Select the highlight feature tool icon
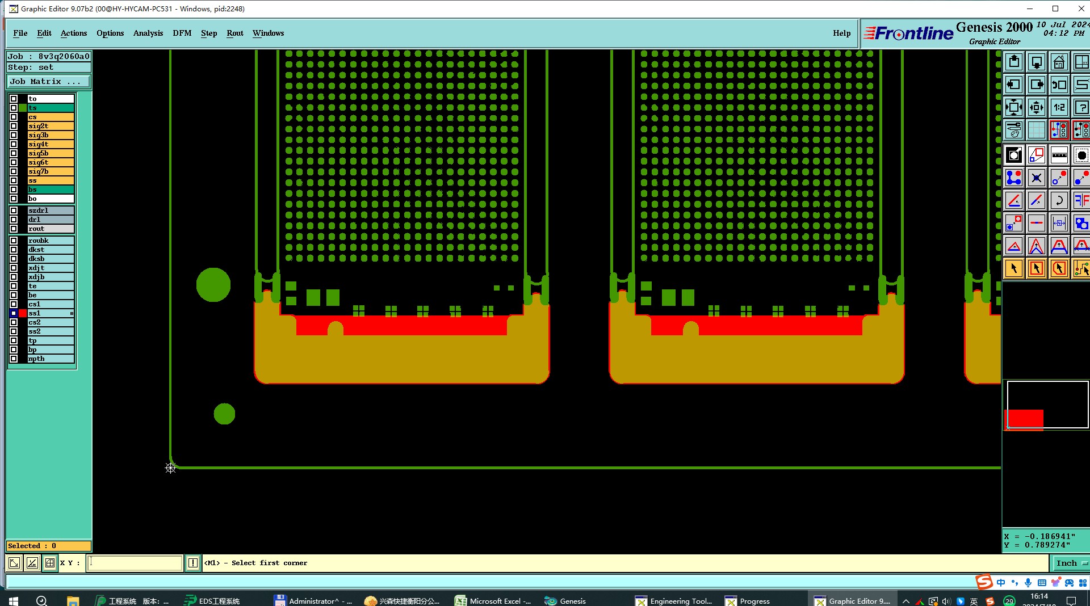The width and height of the screenshot is (1090, 606). tap(1014, 155)
